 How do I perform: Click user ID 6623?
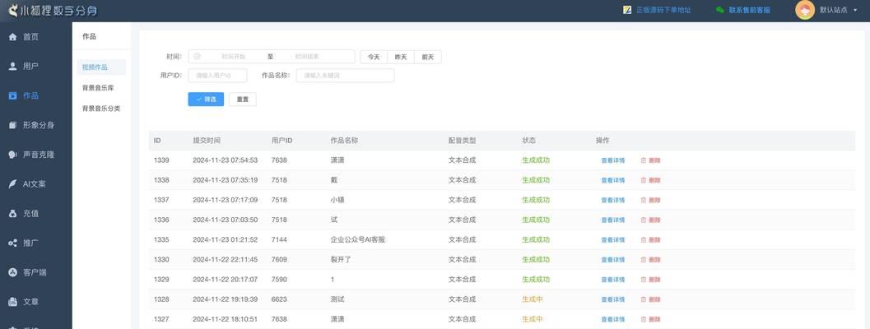tap(279, 299)
